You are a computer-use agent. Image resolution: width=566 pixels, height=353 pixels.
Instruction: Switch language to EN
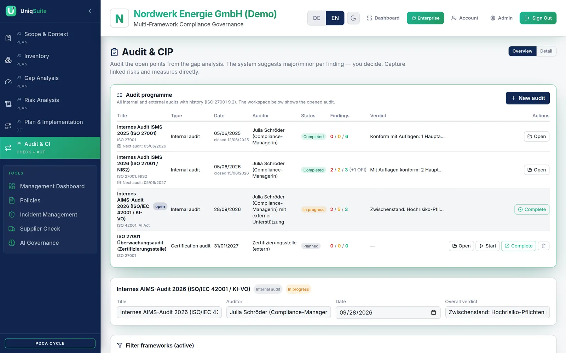pyautogui.click(x=335, y=18)
